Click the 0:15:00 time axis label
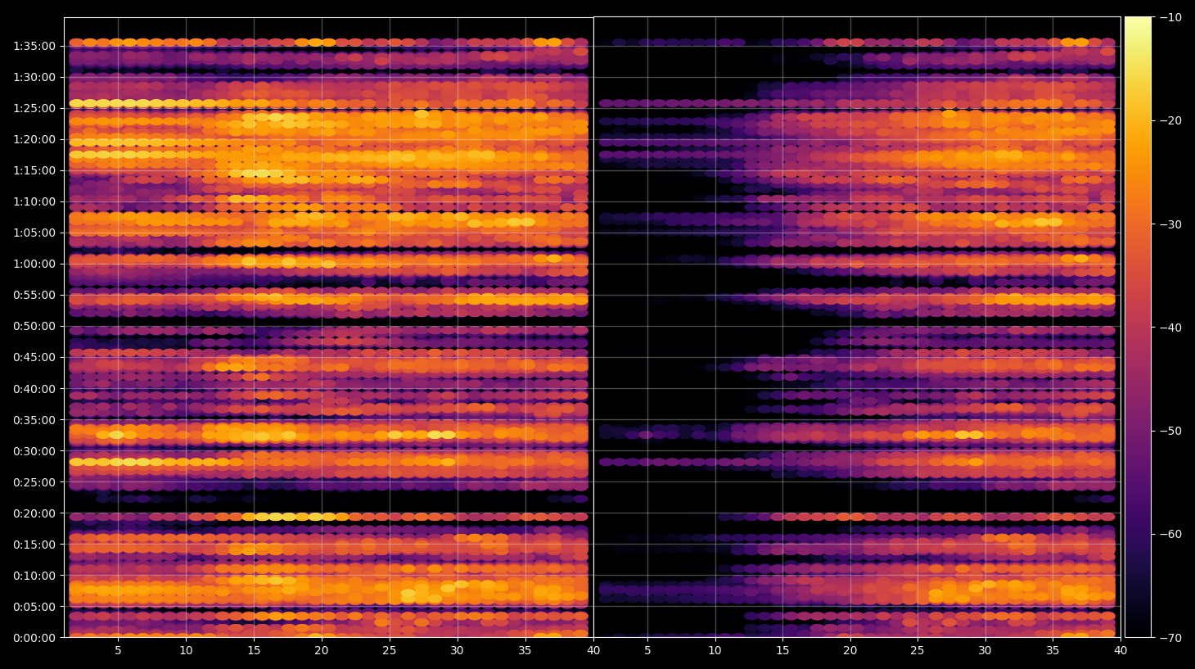 point(34,545)
